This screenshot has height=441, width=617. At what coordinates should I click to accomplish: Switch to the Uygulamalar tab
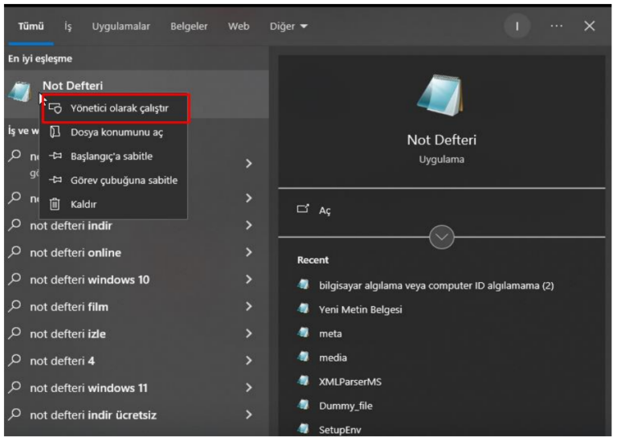click(121, 27)
